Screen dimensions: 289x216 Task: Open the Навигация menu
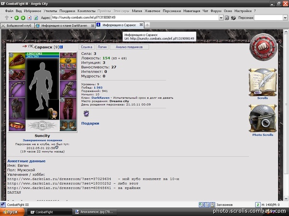point(192,11)
